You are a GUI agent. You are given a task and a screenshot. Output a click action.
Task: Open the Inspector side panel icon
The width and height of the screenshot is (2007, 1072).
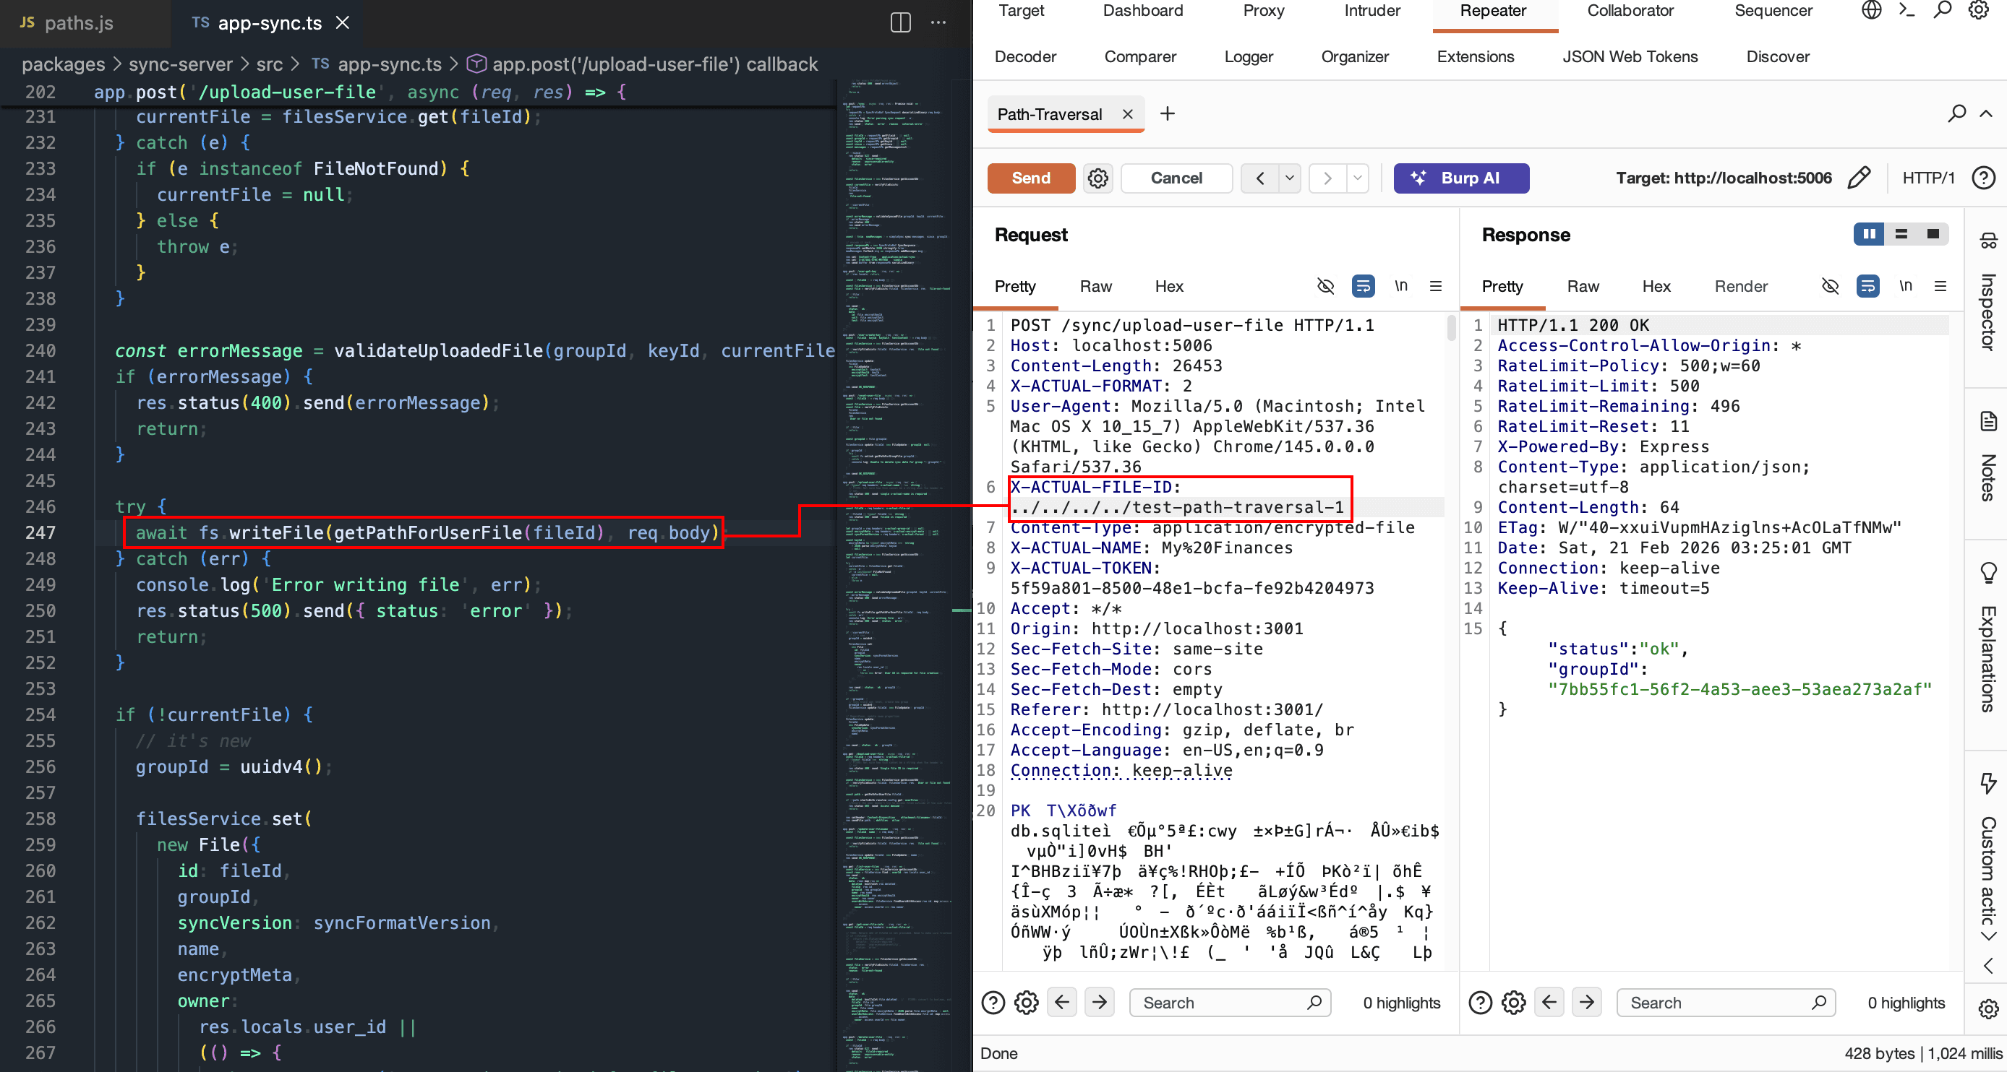pyautogui.click(x=1987, y=241)
